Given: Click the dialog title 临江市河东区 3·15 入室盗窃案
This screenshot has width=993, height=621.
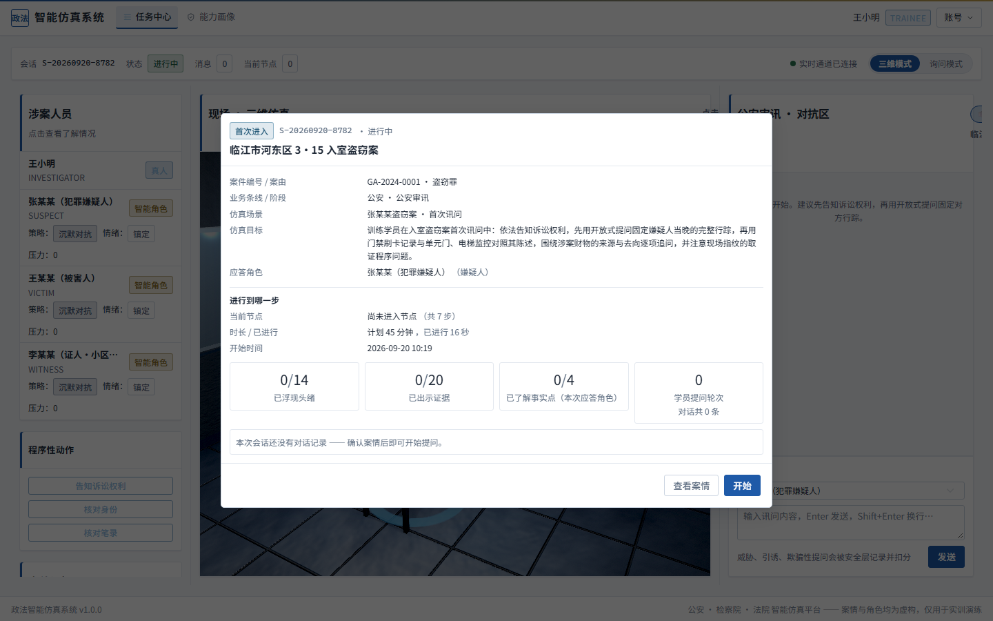Looking at the screenshot, I should pyautogui.click(x=304, y=150).
